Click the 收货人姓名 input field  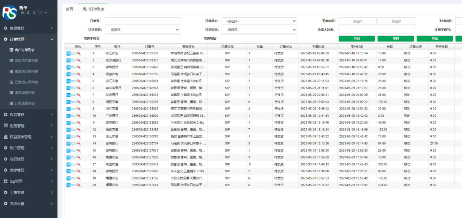[x=376, y=30]
